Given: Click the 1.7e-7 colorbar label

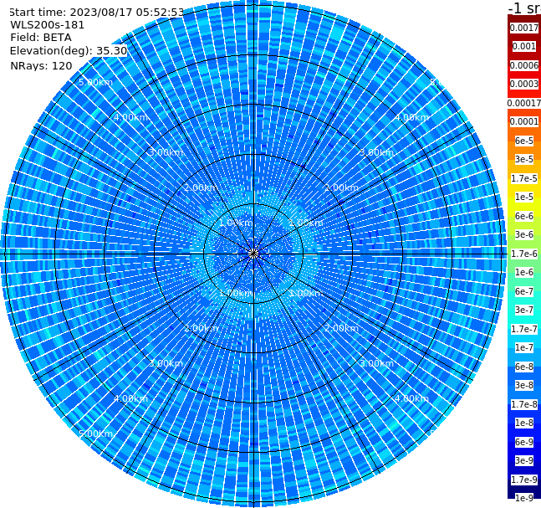Looking at the screenshot, I should coord(524,329).
